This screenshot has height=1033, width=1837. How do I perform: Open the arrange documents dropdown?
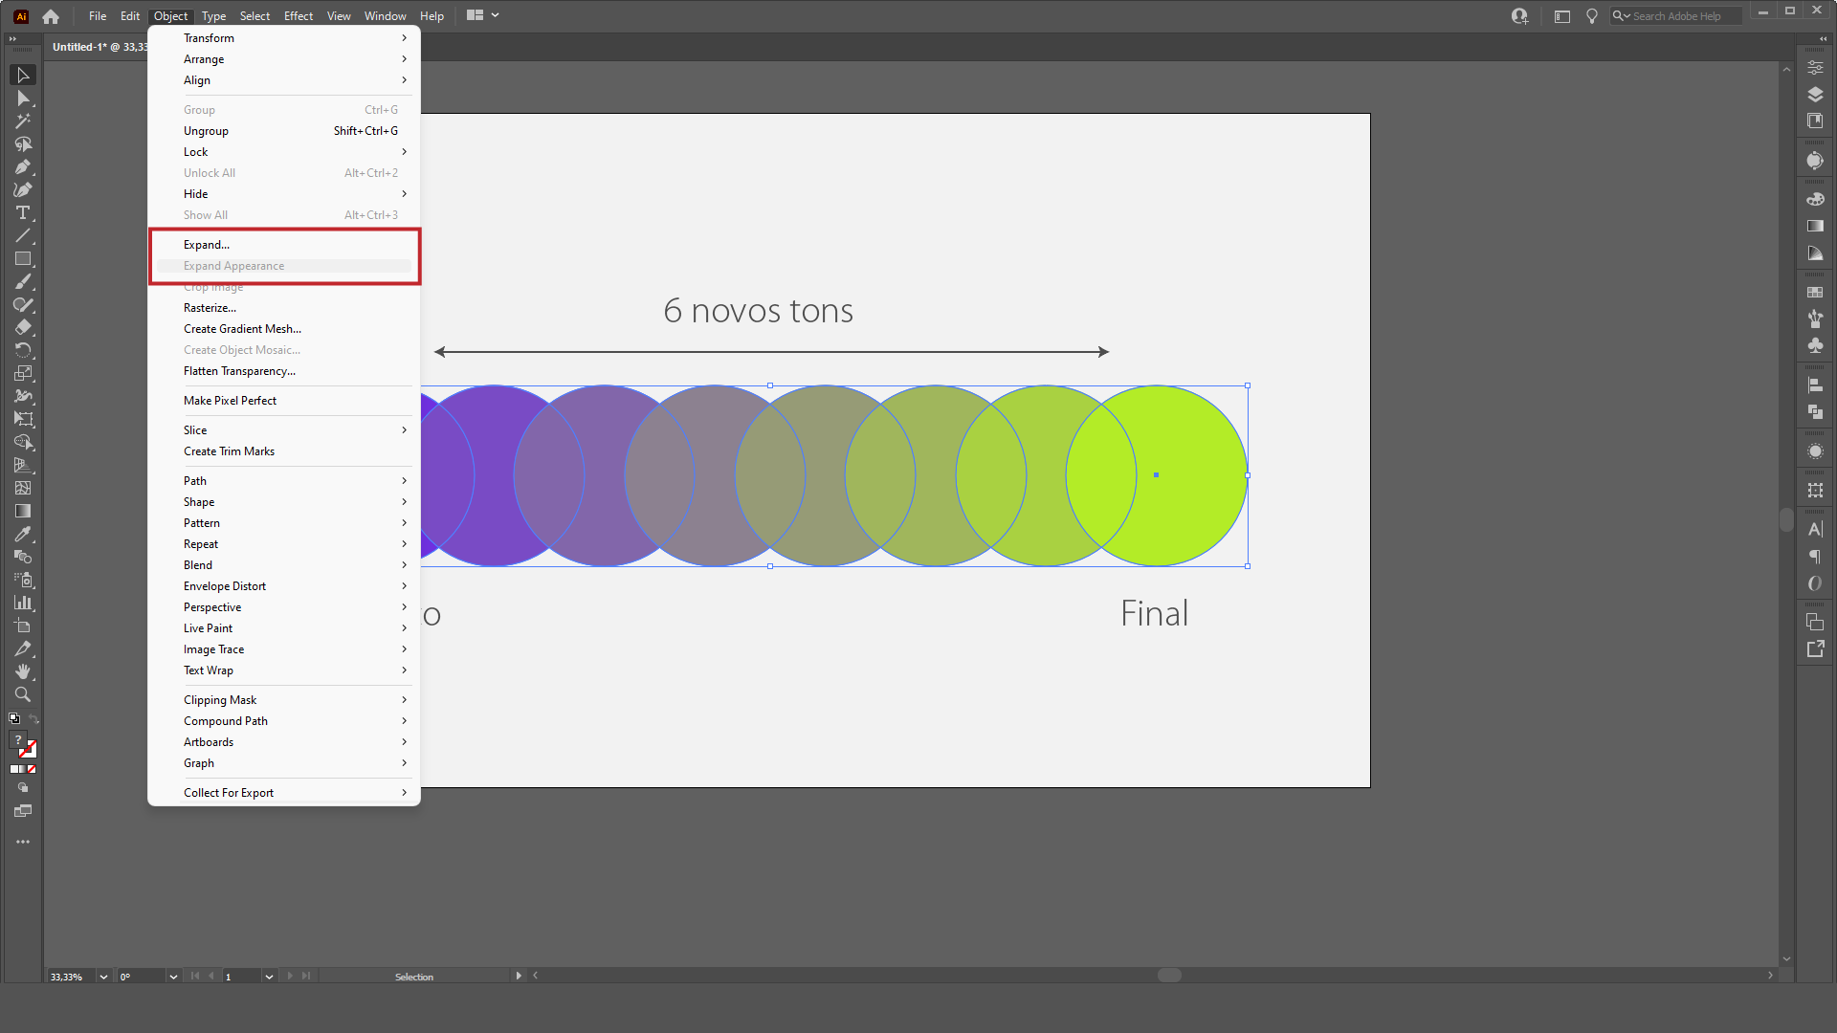pyautogui.click(x=483, y=15)
